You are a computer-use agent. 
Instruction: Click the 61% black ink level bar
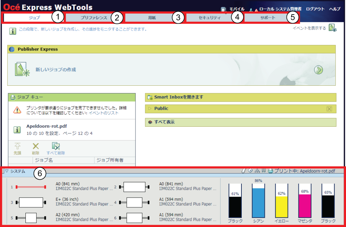235,201
